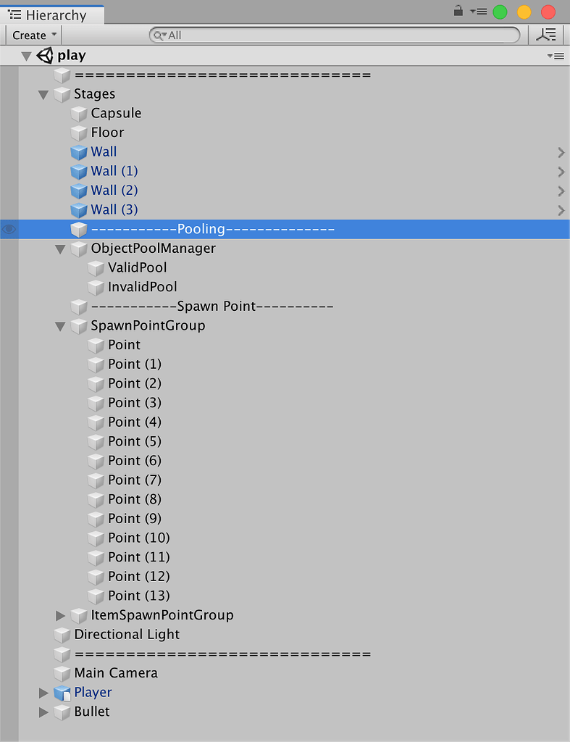Open the prefab arrow next to Wall (2)
The width and height of the screenshot is (570, 742).
tap(560, 191)
